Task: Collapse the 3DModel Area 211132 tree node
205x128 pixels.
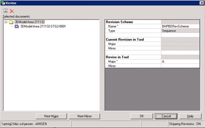Action: (x=6, y=22)
